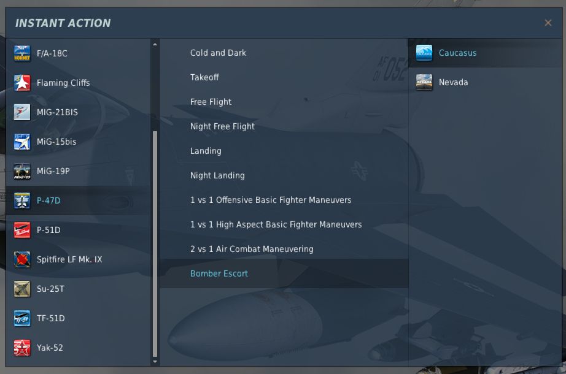Click the F/A-18C Hornet module icon
Viewport: 566px width, 374px height.
[x=22, y=53]
